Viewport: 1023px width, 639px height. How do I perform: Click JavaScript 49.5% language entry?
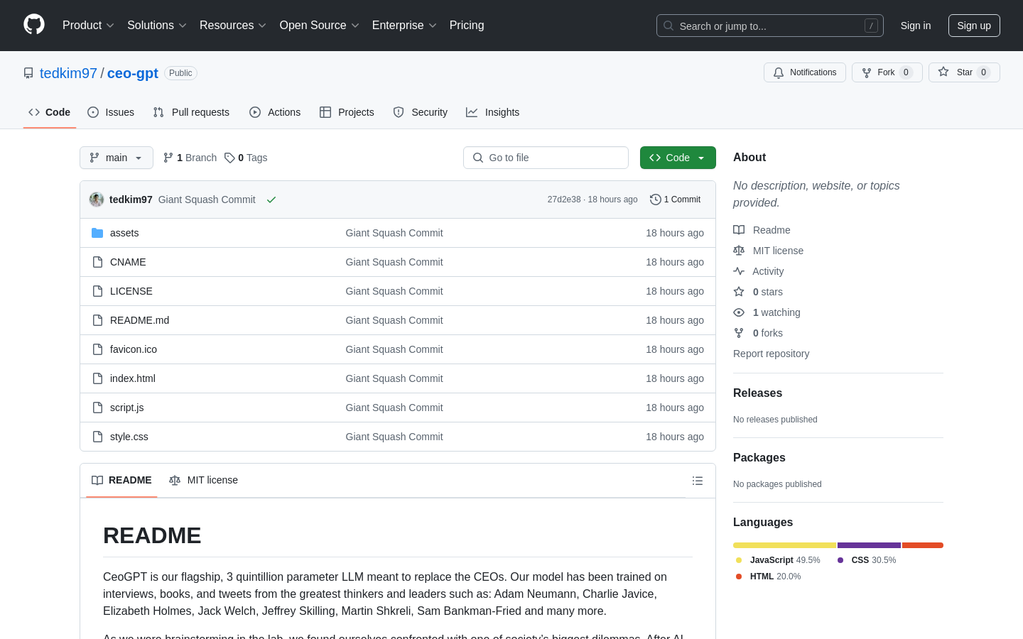pos(778,560)
